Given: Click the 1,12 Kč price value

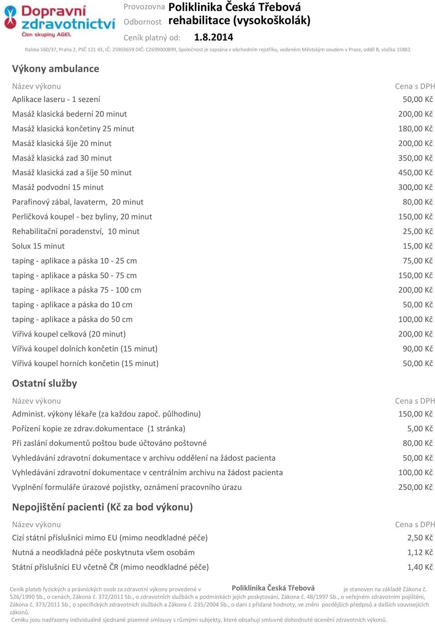Looking at the screenshot, I should [420, 552].
